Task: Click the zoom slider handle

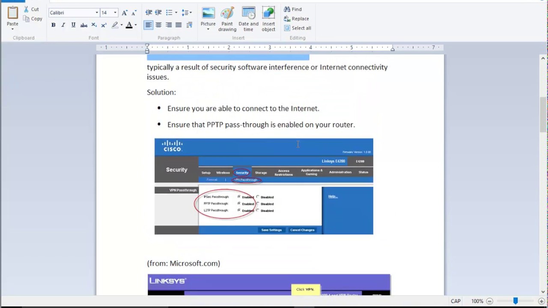Action: (x=515, y=301)
